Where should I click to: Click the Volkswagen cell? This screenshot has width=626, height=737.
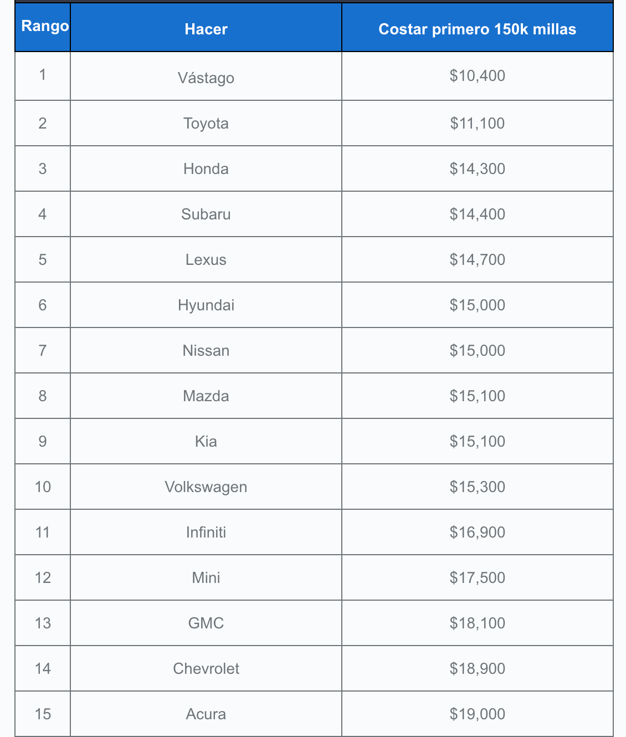coord(206,487)
